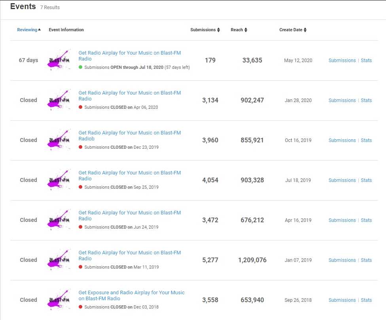Open event title created Jan 28, 2020
The image size is (386, 320).
(x=129, y=95)
